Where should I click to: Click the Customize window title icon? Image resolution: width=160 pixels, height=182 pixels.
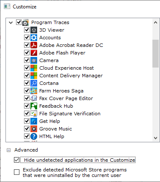pos(7,6)
